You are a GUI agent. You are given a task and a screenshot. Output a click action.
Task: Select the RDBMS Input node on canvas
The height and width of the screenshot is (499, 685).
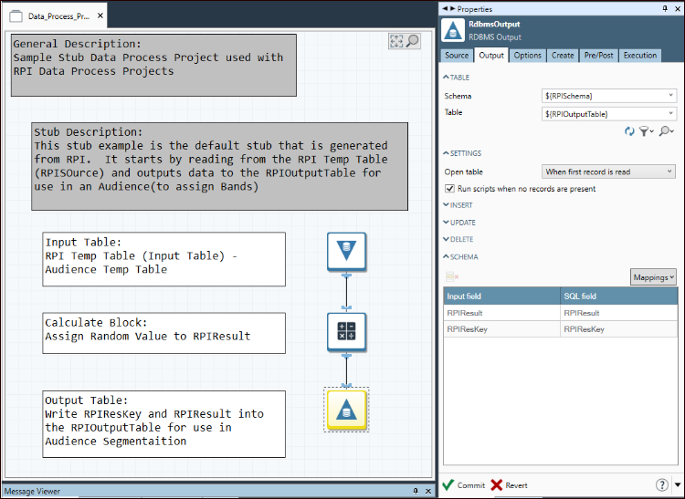pos(346,251)
